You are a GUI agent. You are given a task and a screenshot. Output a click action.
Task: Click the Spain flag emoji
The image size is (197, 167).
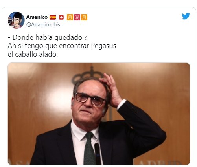click(53, 17)
